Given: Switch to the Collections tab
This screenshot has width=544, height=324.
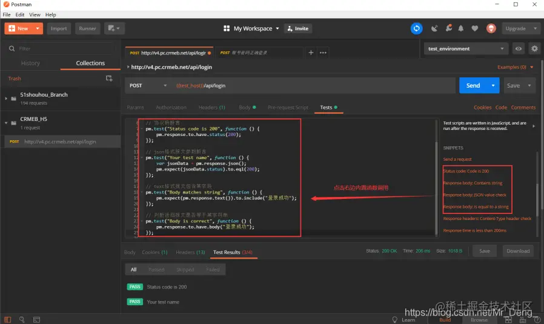Looking at the screenshot, I should (x=90, y=63).
